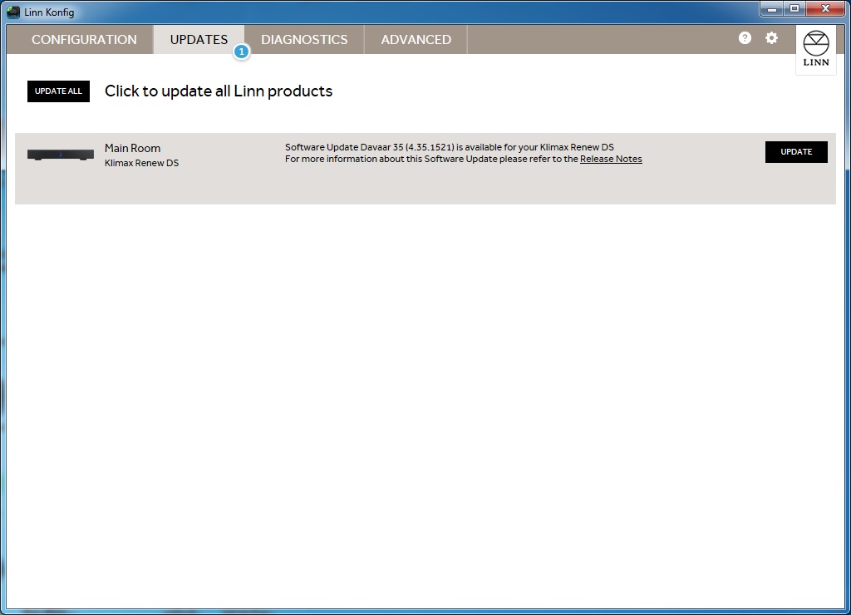Screen dimensions: 851x615
Task: Select the Main Room device name
Action: pos(132,148)
